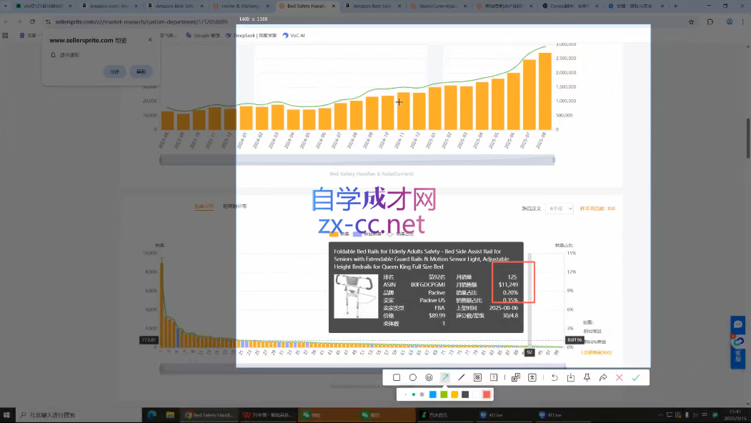This screenshot has width=751, height=423.
Task: Select the straight line drawing tool
Action: pyautogui.click(x=462, y=377)
